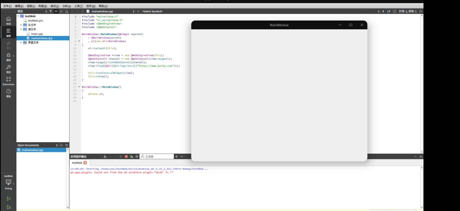Expand the 头文件 headers folder
This screenshot has height=211, width=460.
click(21, 25)
